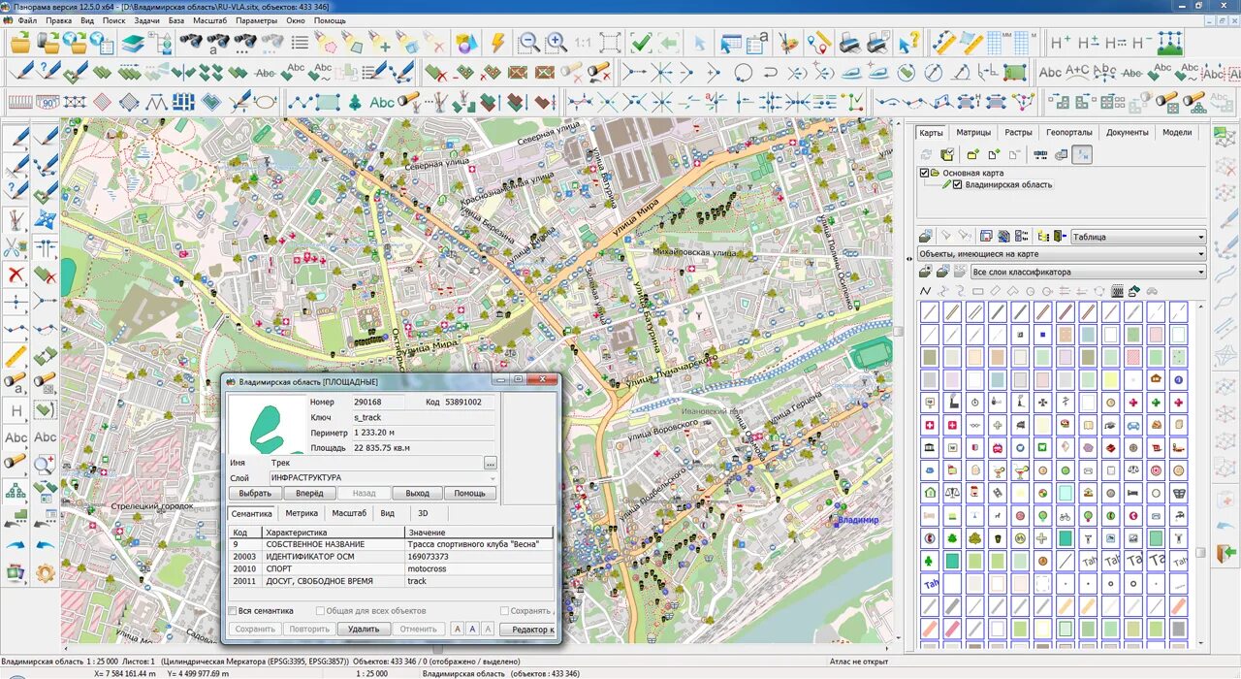Click the 90 degree icon in third toolbar
Screen dimensions: 1241x679
[48, 102]
